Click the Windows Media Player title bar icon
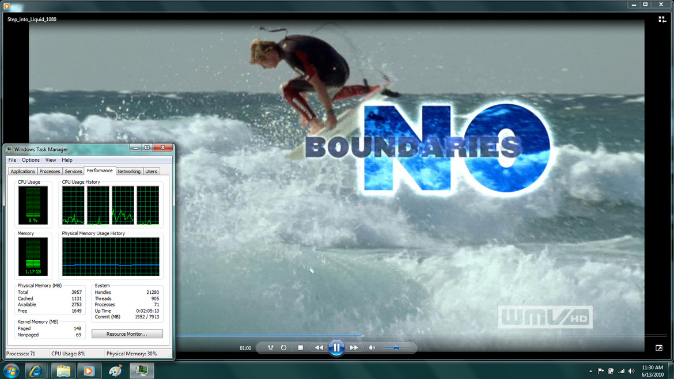Screen dimensions: 674x379 [6, 6]
